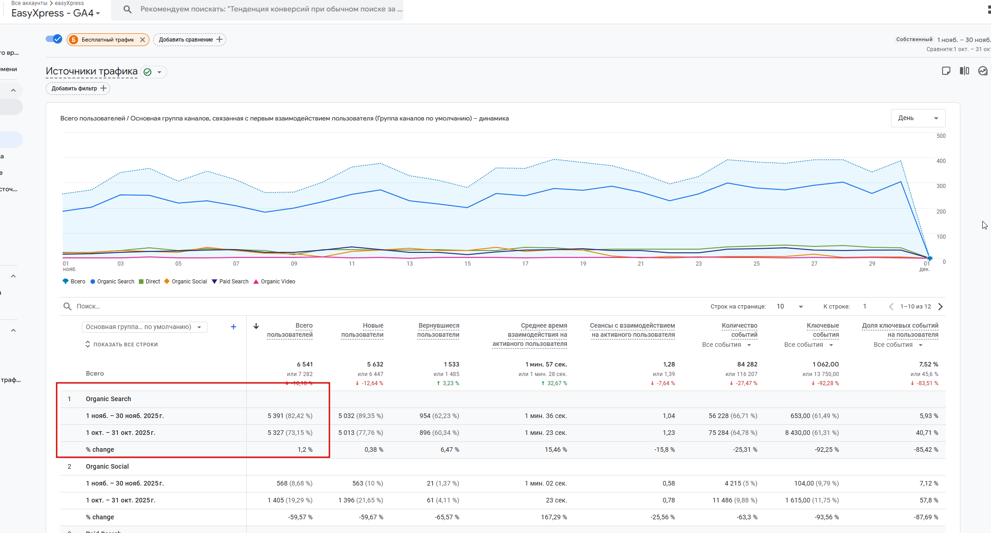Click the sort arrow beside Всего пользователей
The height and width of the screenshot is (533, 991).
[256, 326]
